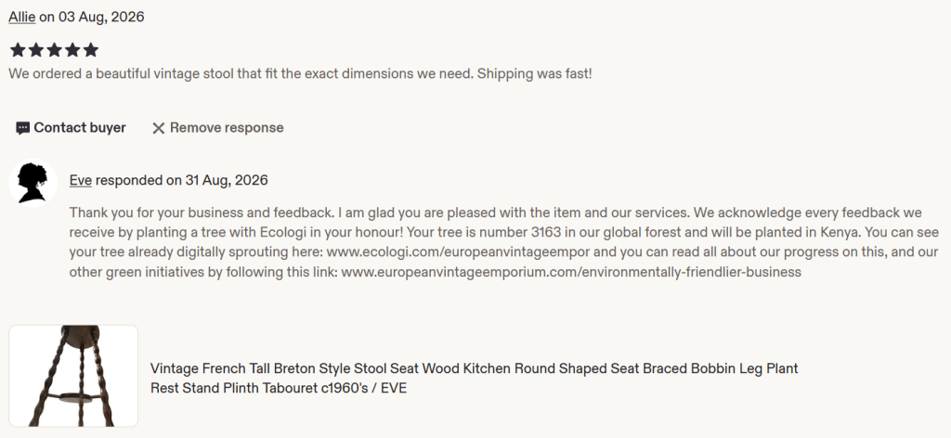Click the Contact buyer speech bubble icon
951x438 pixels.
pos(22,128)
